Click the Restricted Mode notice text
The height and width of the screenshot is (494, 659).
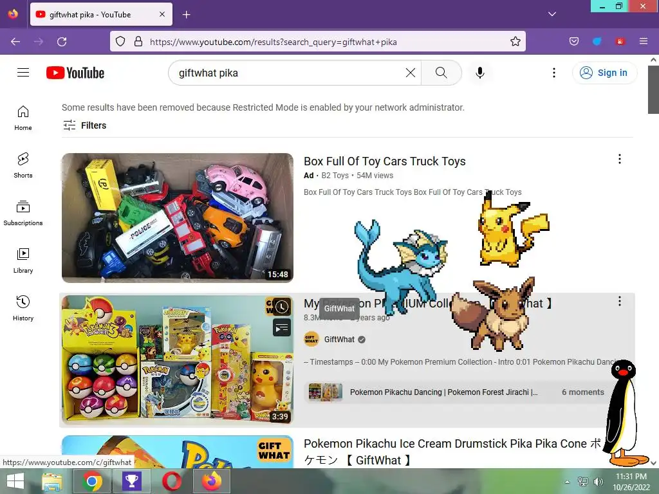point(263,107)
